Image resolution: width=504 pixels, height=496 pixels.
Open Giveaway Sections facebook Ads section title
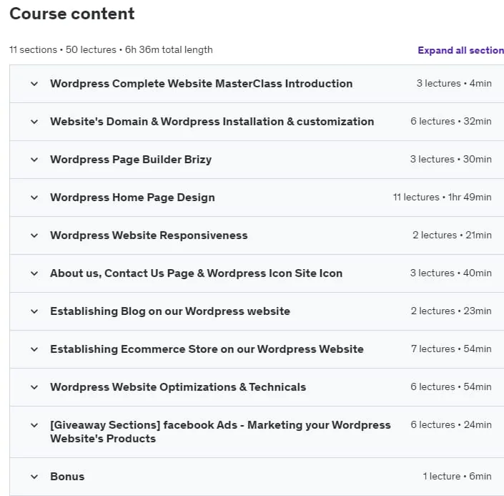tap(220, 432)
